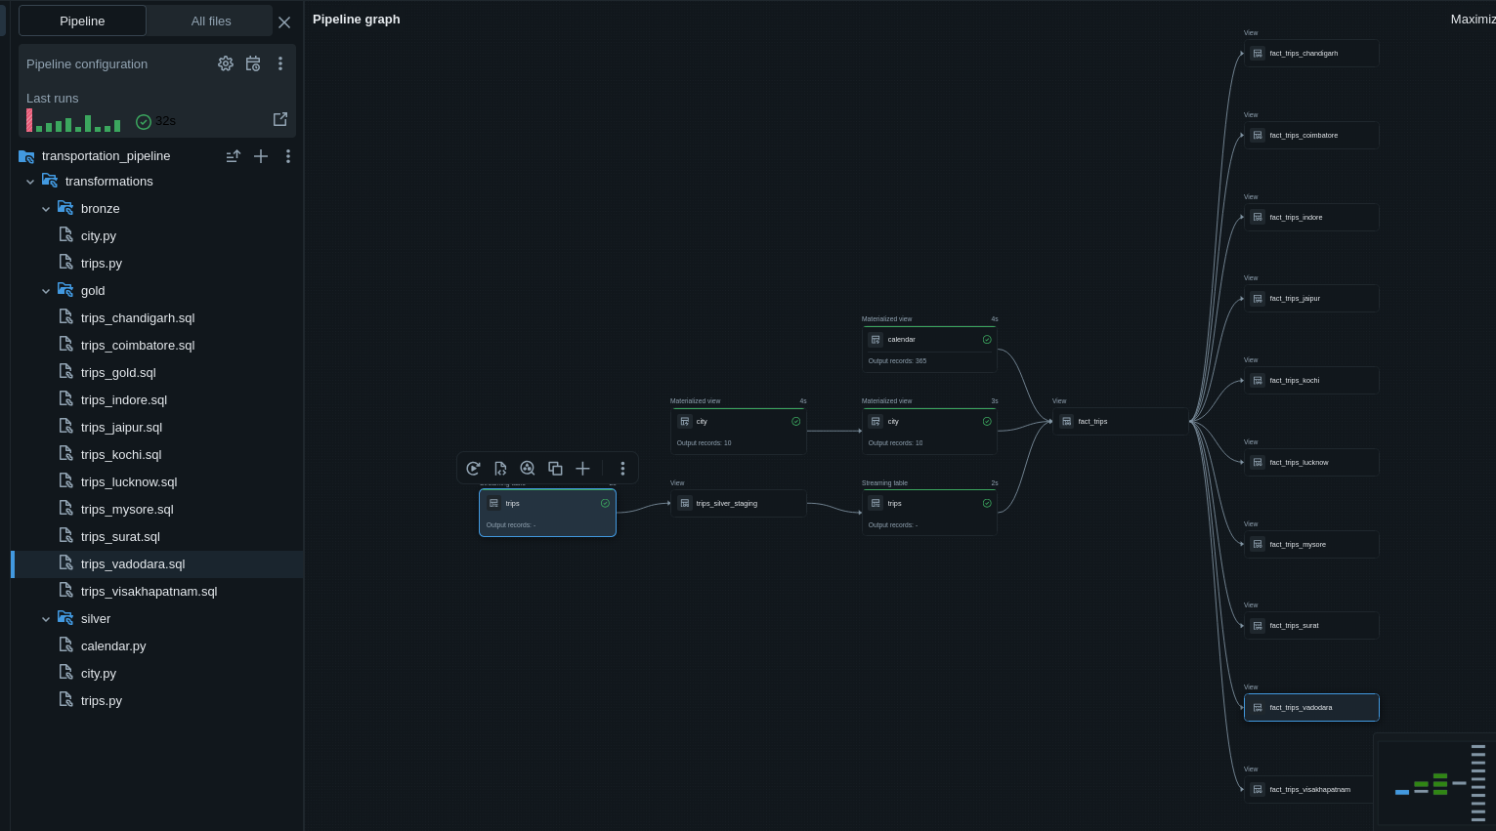Copy the trips node with the duplicate icon
The width and height of the screenshot is (1496, 831).
(x=555, y=468)
